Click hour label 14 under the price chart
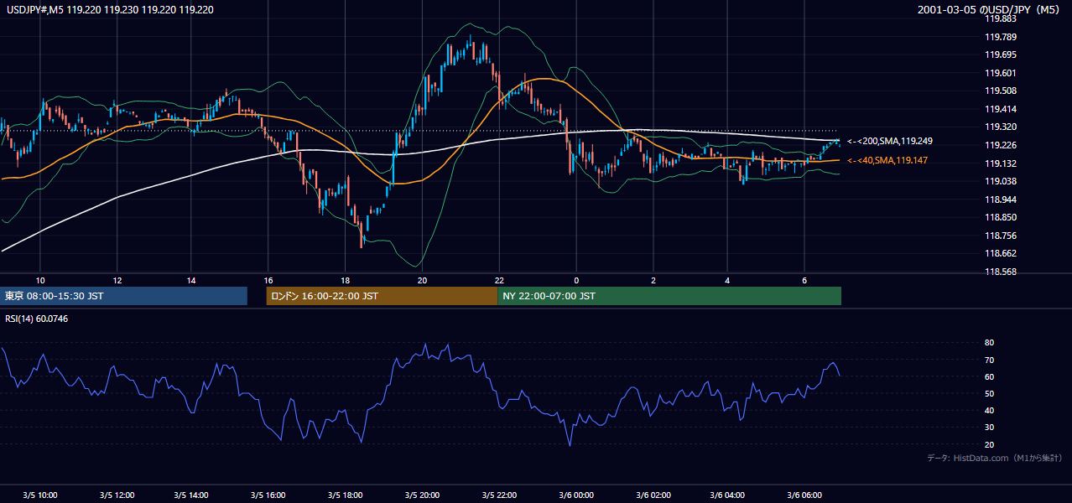The width and height of the screenshot is (1072, 503). point(191,280)
